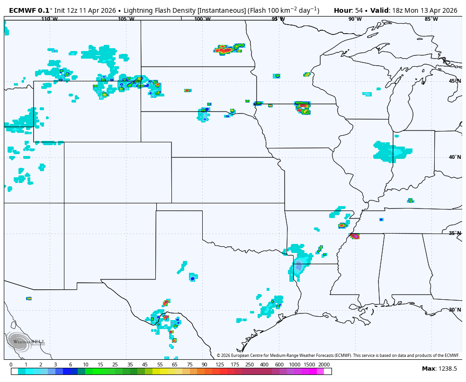The image size is (466, 382).
Task: Click the 30°N latitude label
Action: [455, 310]
